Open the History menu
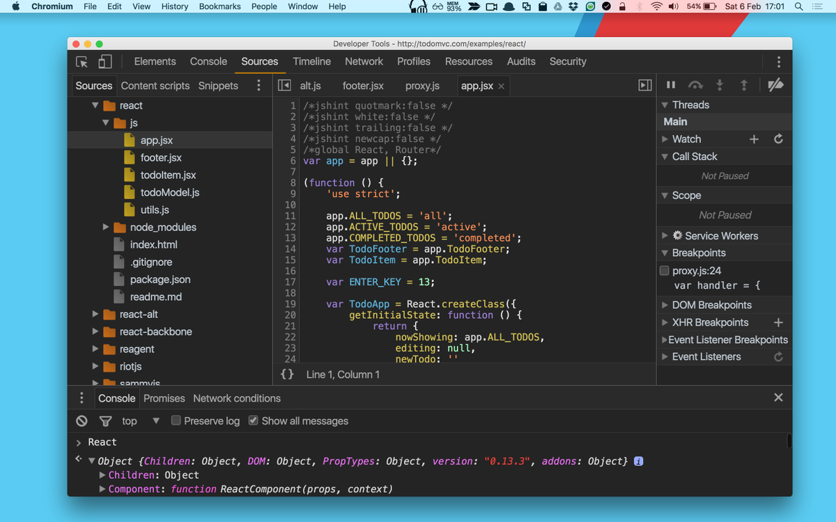The width and height of the screenshot is (836, 522). pos(175,6)
